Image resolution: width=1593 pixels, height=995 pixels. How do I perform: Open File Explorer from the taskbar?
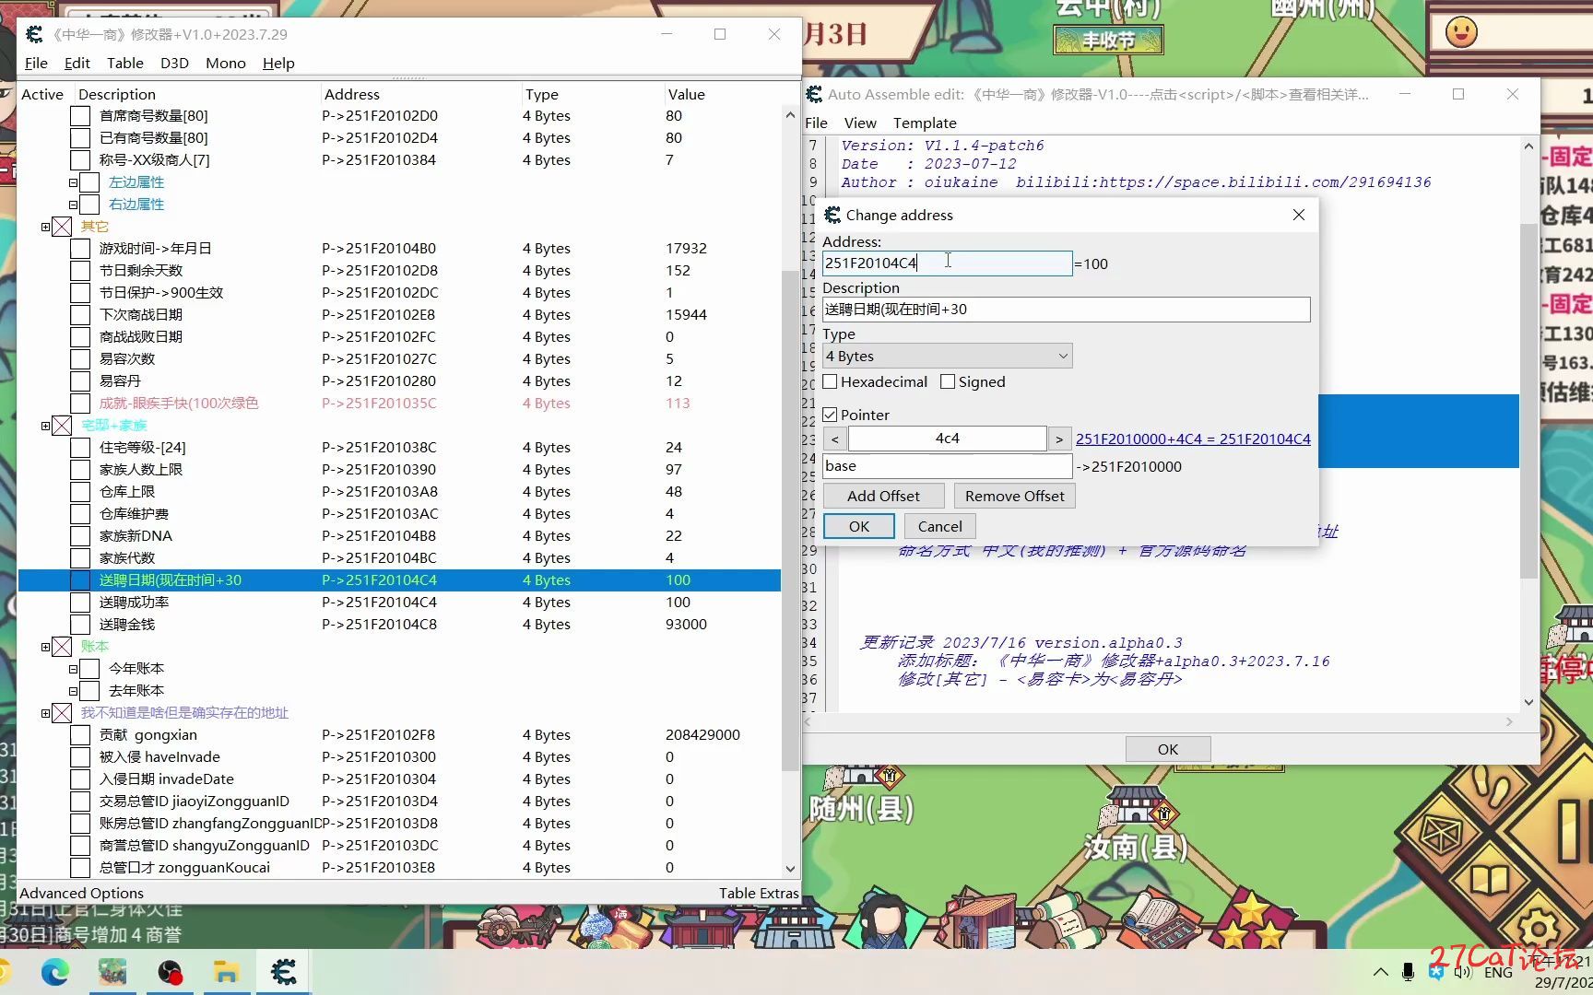(227, 972)
